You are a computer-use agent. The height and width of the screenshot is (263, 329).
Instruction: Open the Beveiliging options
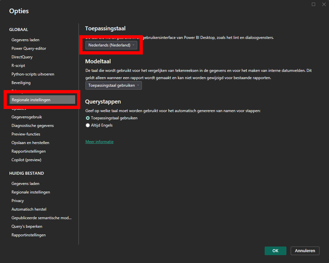coord(21,83)
